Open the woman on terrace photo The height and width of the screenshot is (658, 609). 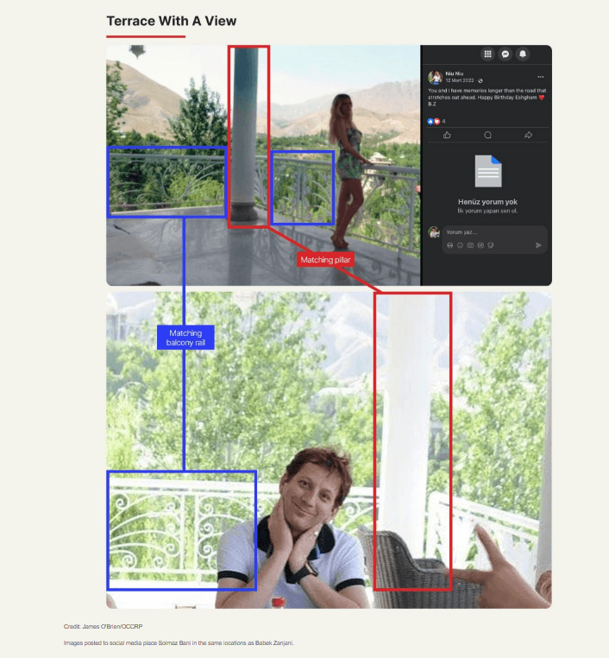(263, 165)
